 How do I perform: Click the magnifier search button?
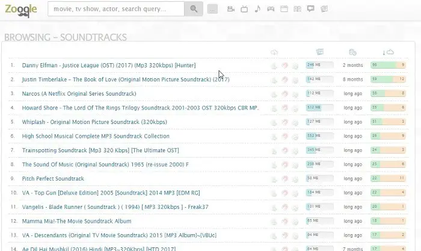coord(194,9)
